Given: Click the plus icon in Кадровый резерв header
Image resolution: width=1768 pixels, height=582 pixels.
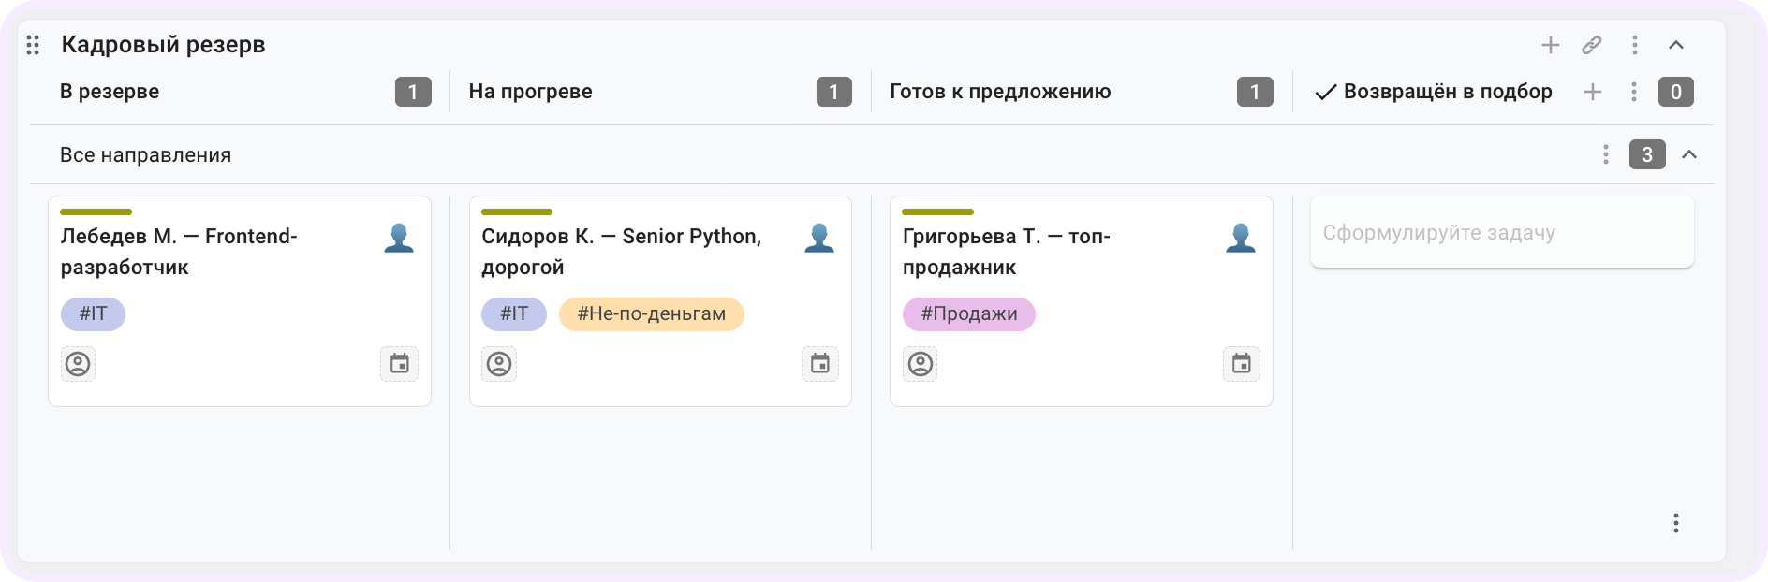Looking at the screenshot, I should [x=1551, y=45].
